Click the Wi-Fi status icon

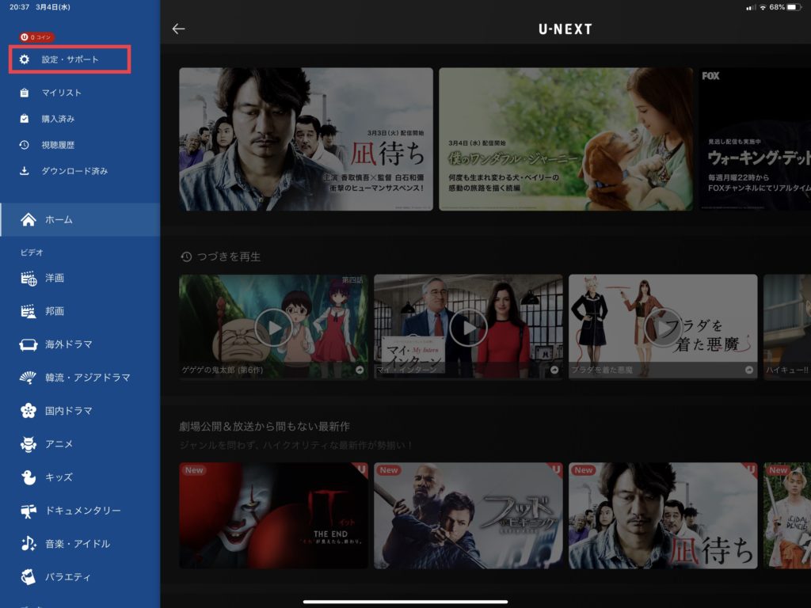point(763,7)
